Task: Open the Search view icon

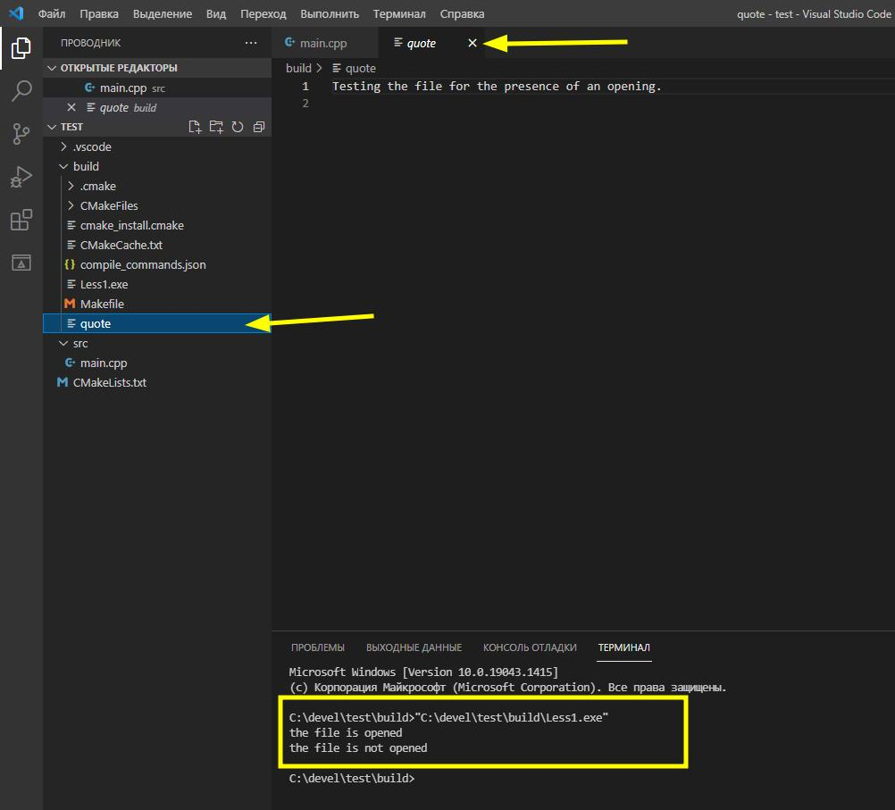Action: click(21, 90)
